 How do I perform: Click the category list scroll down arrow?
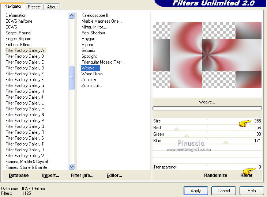click(x=72, y=167)
